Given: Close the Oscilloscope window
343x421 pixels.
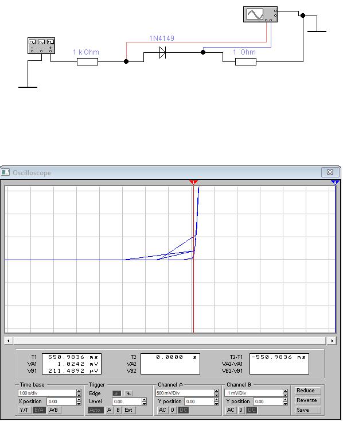Looking at the screenshot, I should point(330,172).
